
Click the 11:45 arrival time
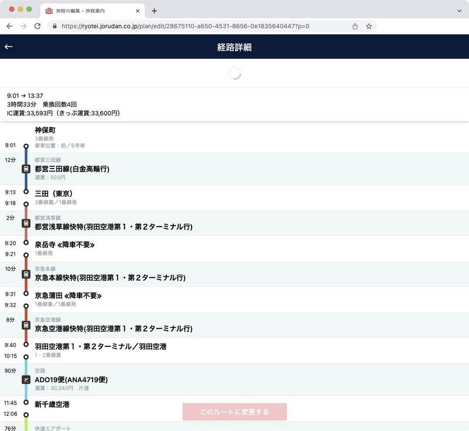click(10, 403)
